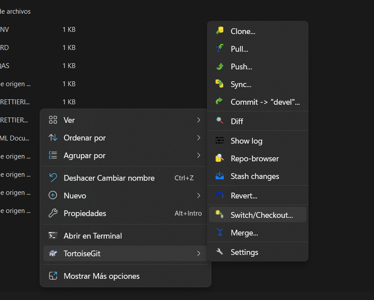Click the Show log list icon
Screen dimensions: 374x300
pyautogui.click(x=220, y=141)
